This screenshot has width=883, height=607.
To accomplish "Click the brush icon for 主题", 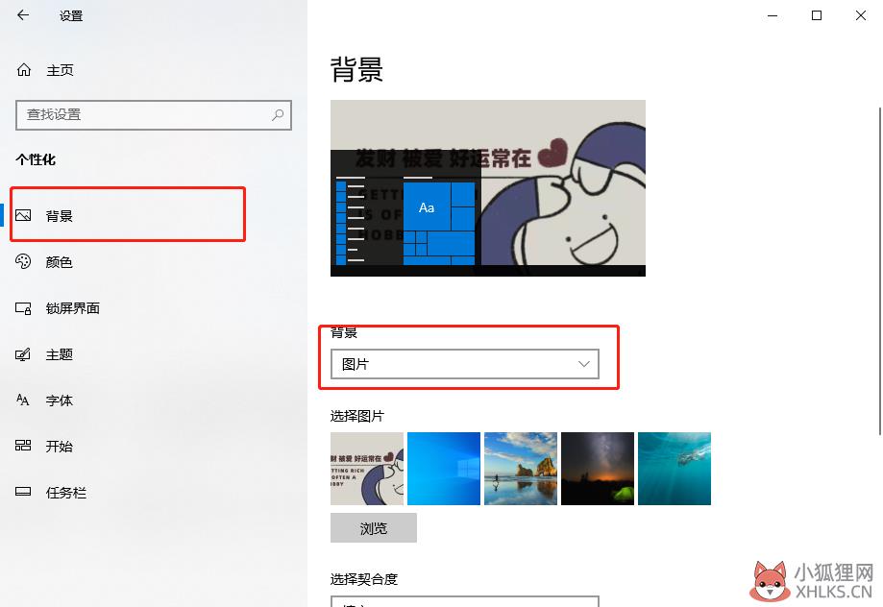I will click(x=23, y=354).
